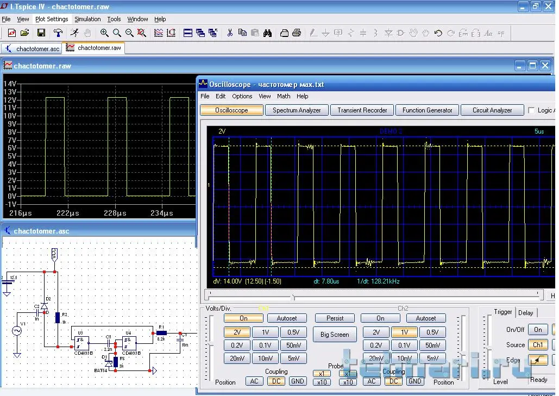Screen dimensions: 559x396
Task: Click the Undo arrow icon in toolbar
Action: pos(438,33)
